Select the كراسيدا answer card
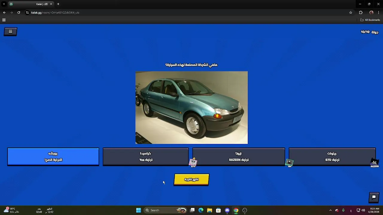The height and width of the screenshot is (215, 383). coord(146,156)
